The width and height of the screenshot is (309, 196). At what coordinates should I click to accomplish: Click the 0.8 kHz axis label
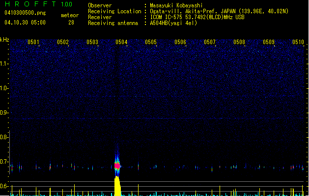click(x=4, y=137)
